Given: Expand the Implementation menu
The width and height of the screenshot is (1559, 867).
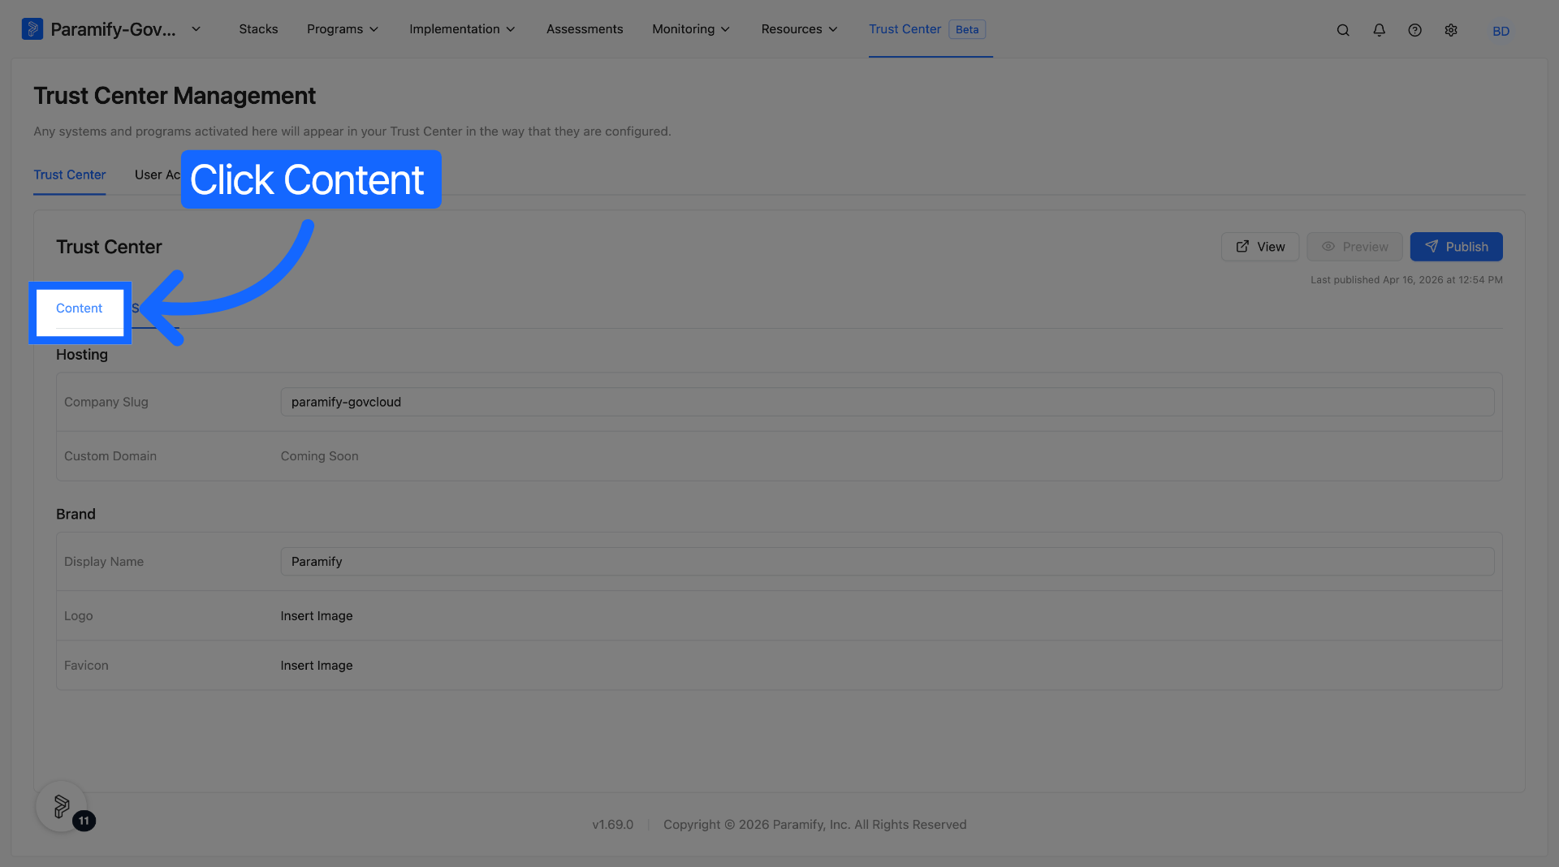Looking at the screenshot, I should tap(462, 29).
